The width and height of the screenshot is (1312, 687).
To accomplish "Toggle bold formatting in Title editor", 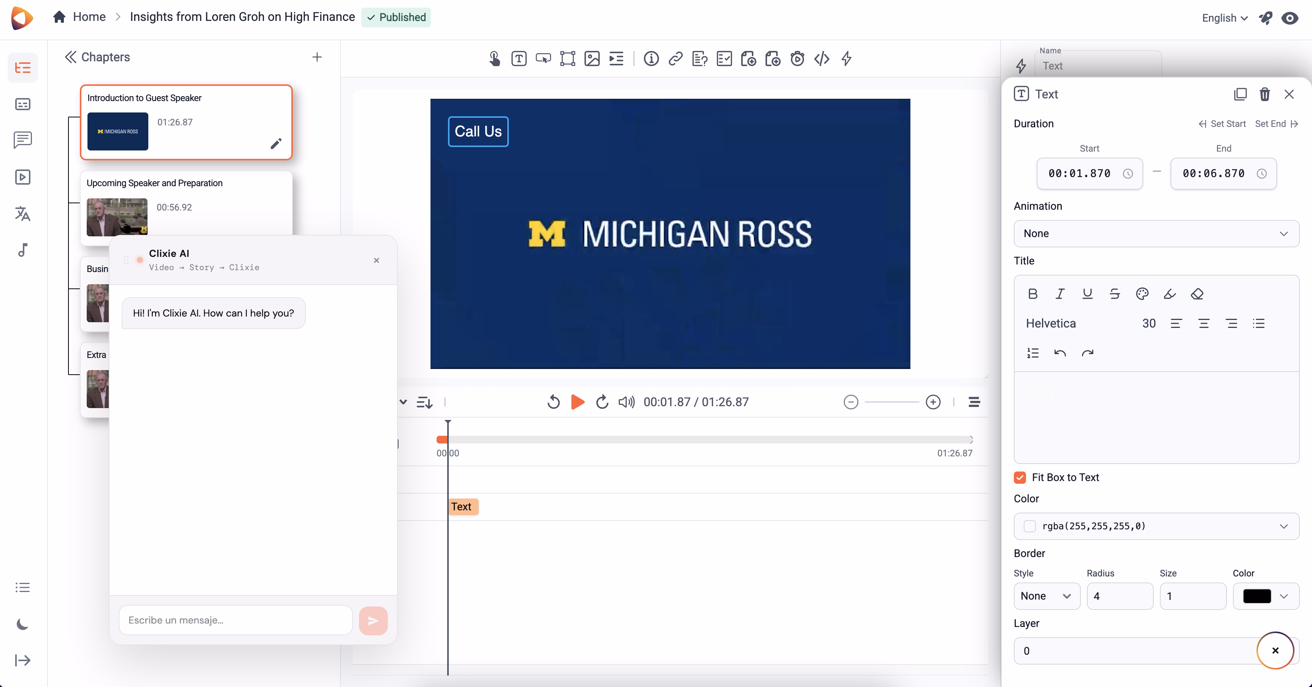I will click(1032, 294).
